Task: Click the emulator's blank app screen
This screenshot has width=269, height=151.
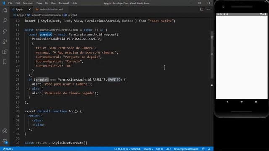Action: point(242,57)
